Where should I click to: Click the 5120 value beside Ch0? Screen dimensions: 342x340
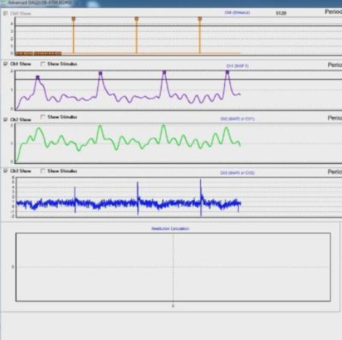281,13
